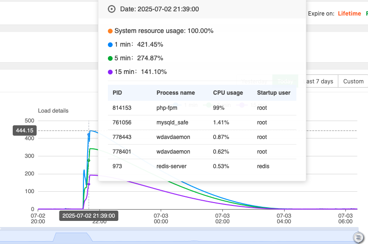Switch to the last 7 days tab
368x244 pixels.
[x=320, y=81]
